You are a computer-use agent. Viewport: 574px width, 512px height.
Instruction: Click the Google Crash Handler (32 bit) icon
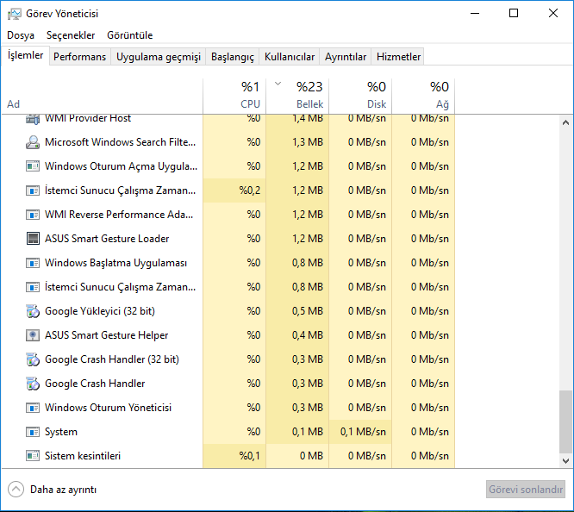tap(33, 359)
